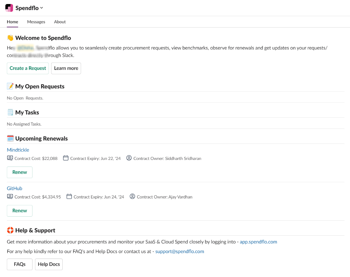Click the money icon on GitHub row

coord(10,196)
